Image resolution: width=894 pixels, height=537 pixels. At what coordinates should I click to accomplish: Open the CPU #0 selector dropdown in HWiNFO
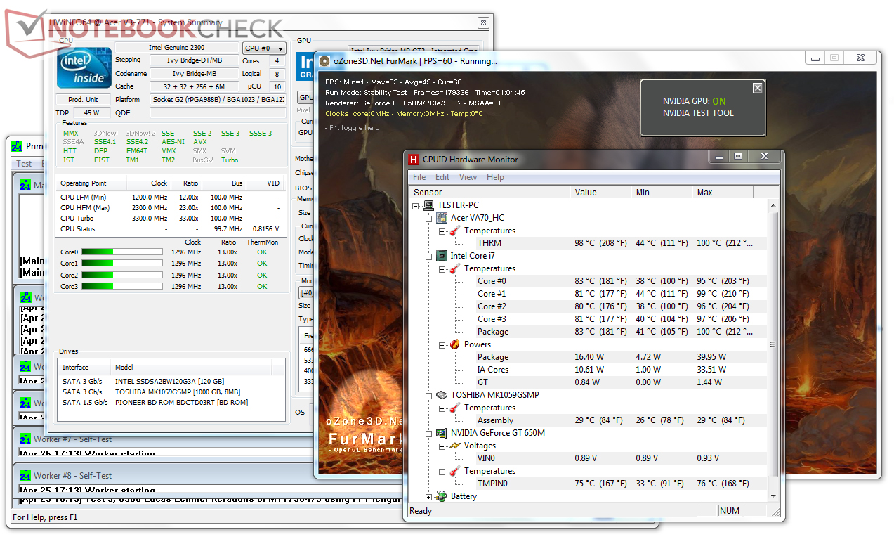[264, 48]
